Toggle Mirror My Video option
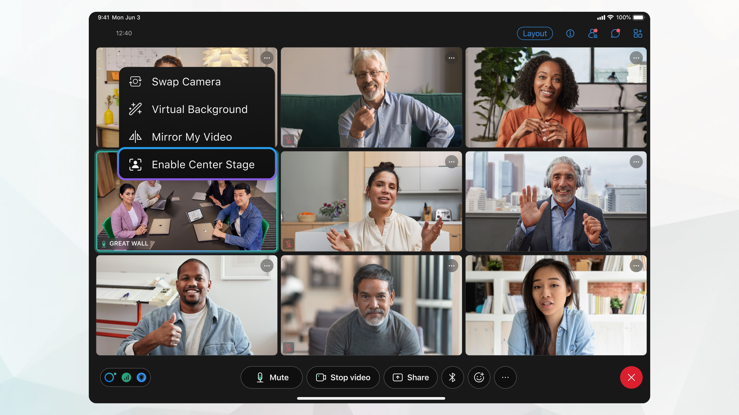The width and height of the screenshot is (739, 415). (x=192, y=137)
